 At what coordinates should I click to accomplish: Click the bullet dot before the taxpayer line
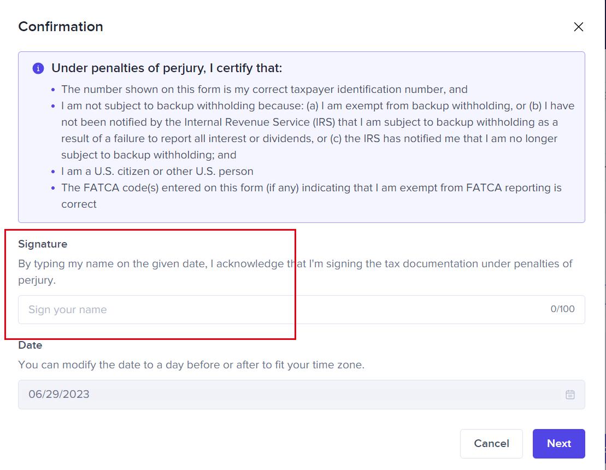54,90
